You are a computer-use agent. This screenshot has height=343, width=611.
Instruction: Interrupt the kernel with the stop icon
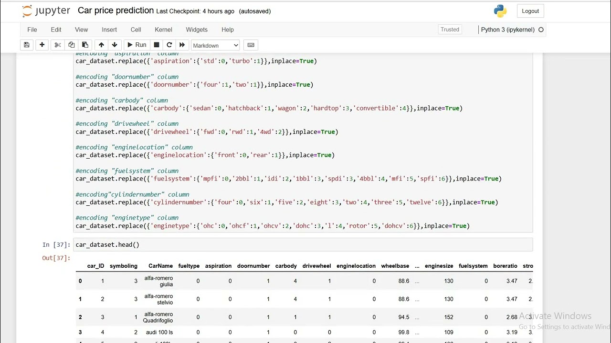tap(156, 45)
